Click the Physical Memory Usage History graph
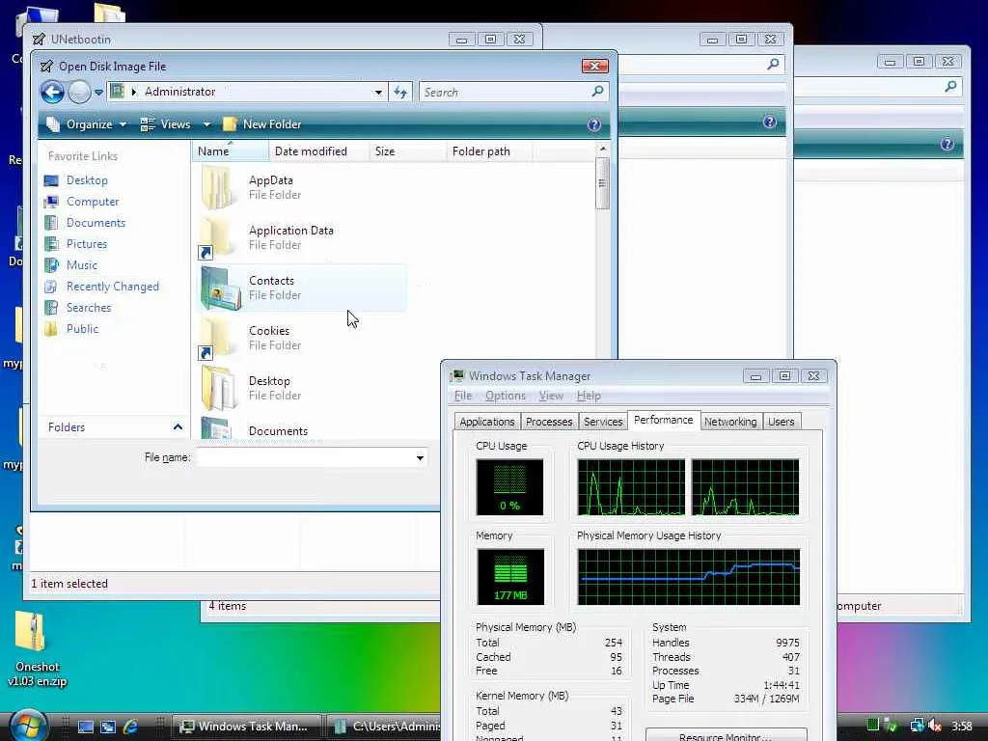 point(689,577)
